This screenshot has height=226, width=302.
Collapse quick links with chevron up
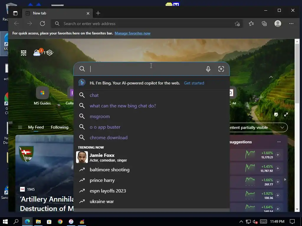pos(271,77)
